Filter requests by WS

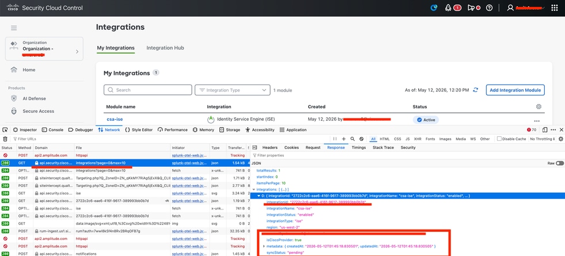[473, 139]
